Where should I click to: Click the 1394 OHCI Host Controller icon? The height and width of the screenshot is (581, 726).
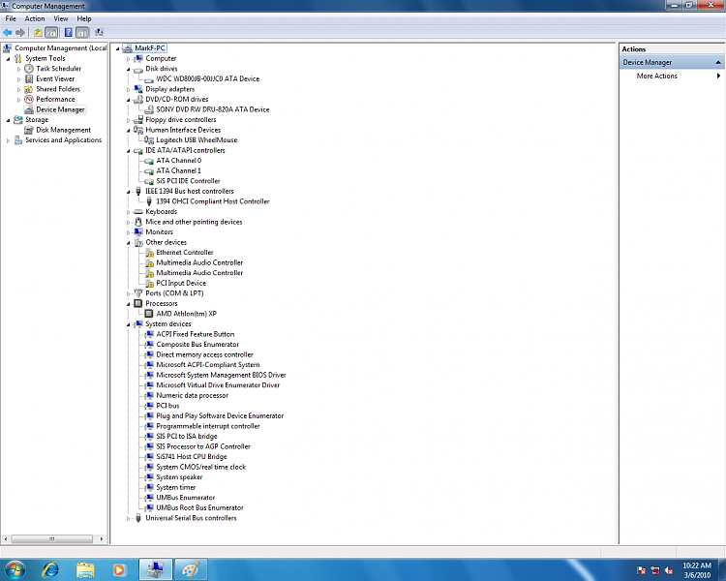pyautogui.click(x=149, y=201)
